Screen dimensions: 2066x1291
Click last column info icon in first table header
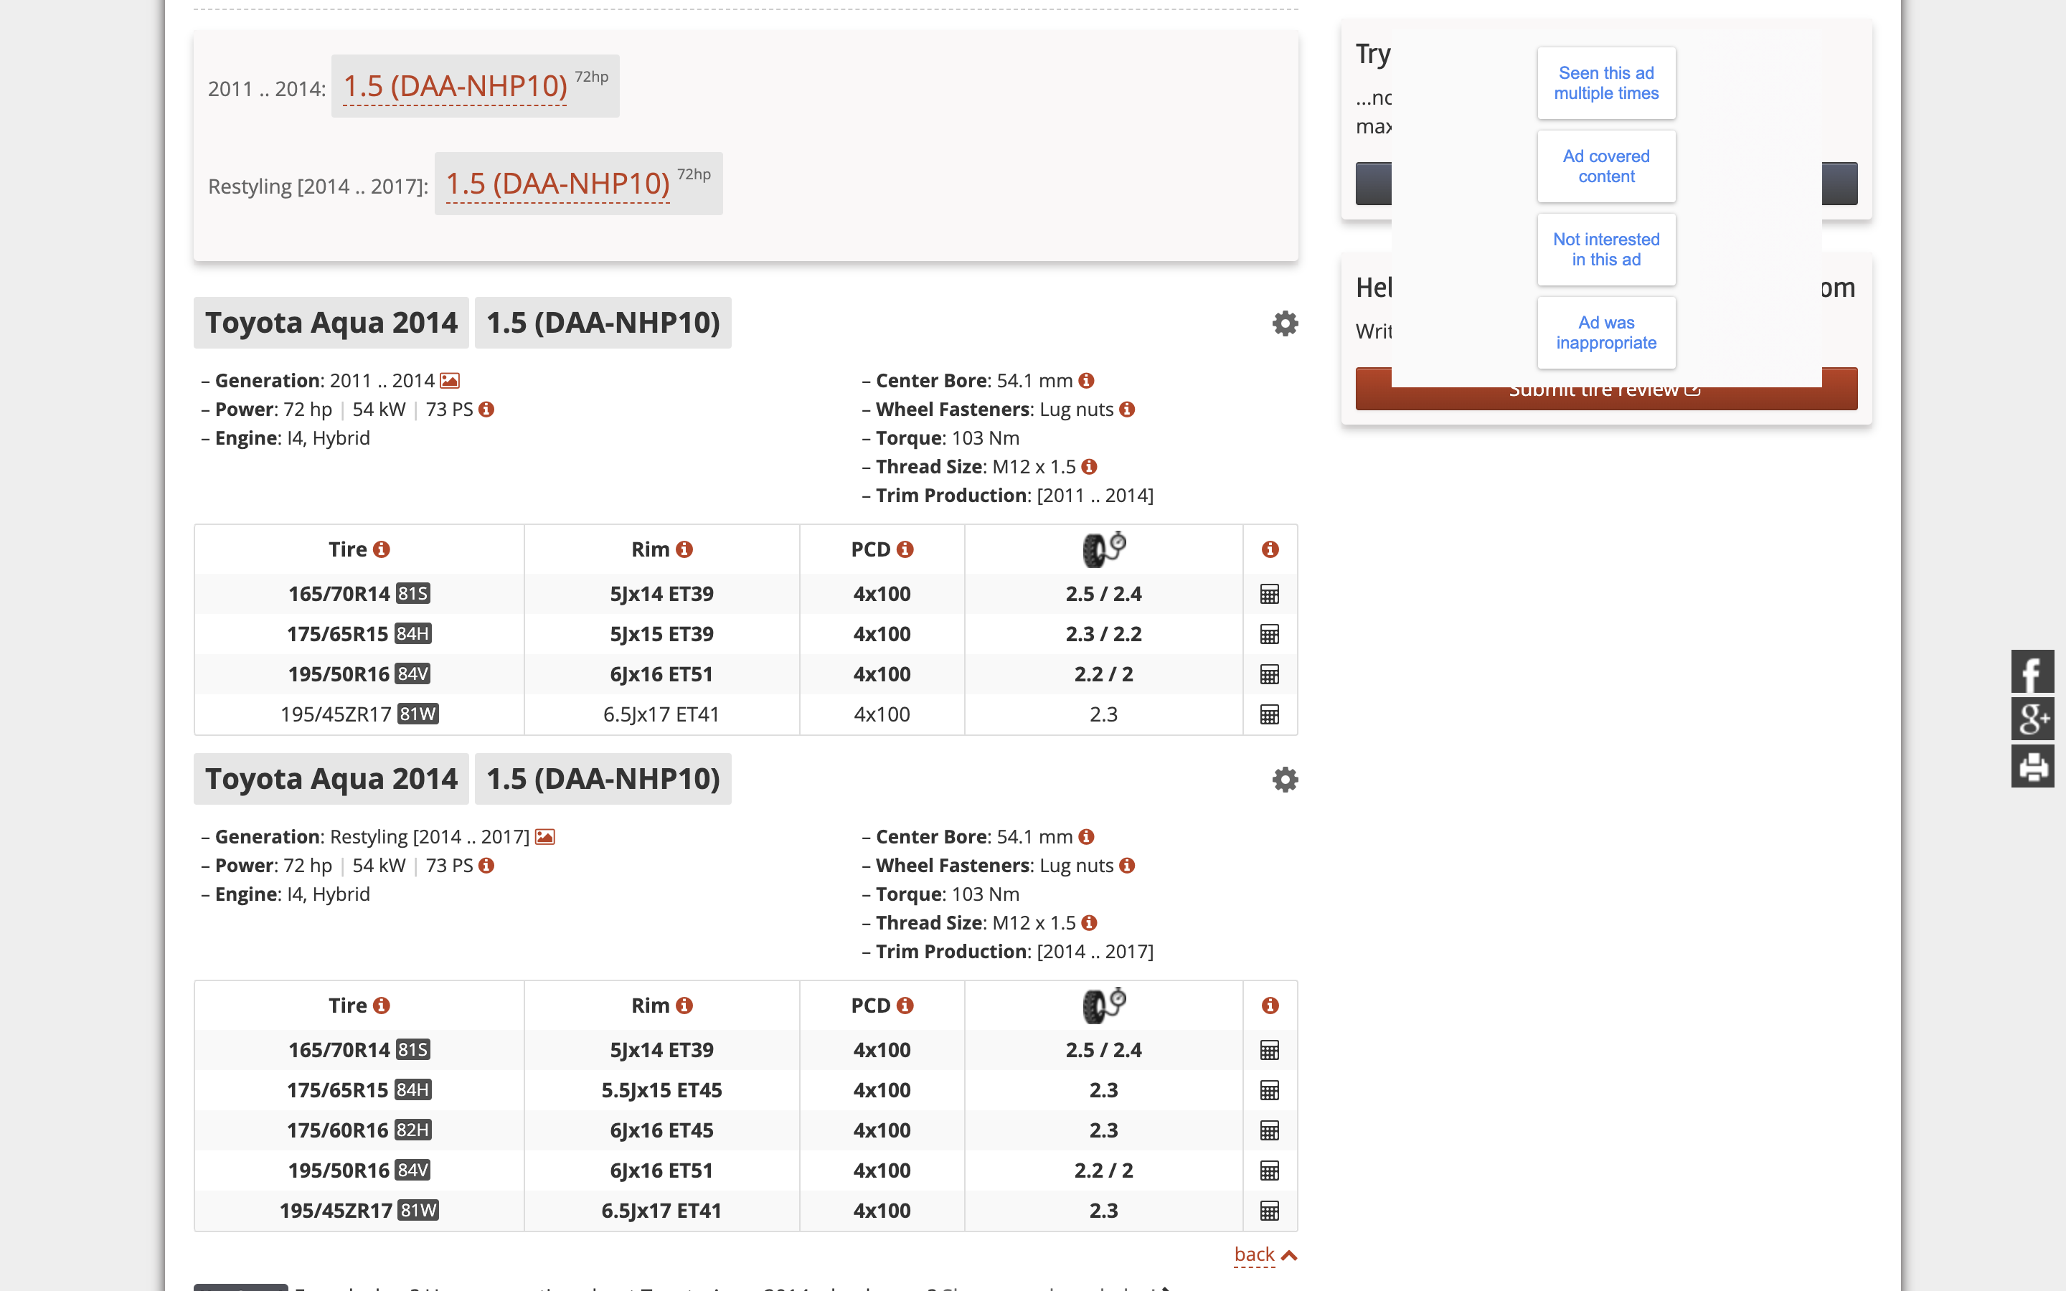(x=1270, y=550)
